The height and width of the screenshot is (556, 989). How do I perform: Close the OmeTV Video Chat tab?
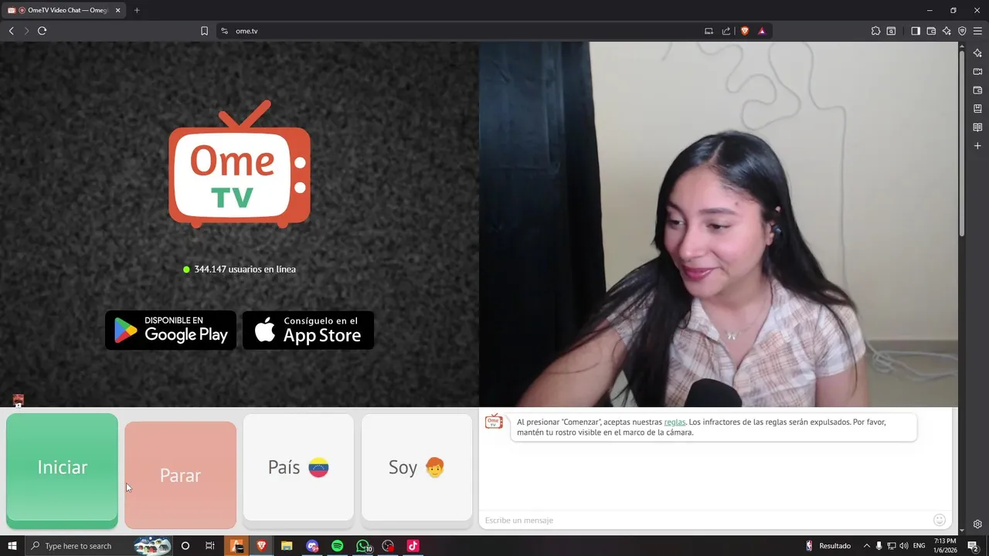117,10
